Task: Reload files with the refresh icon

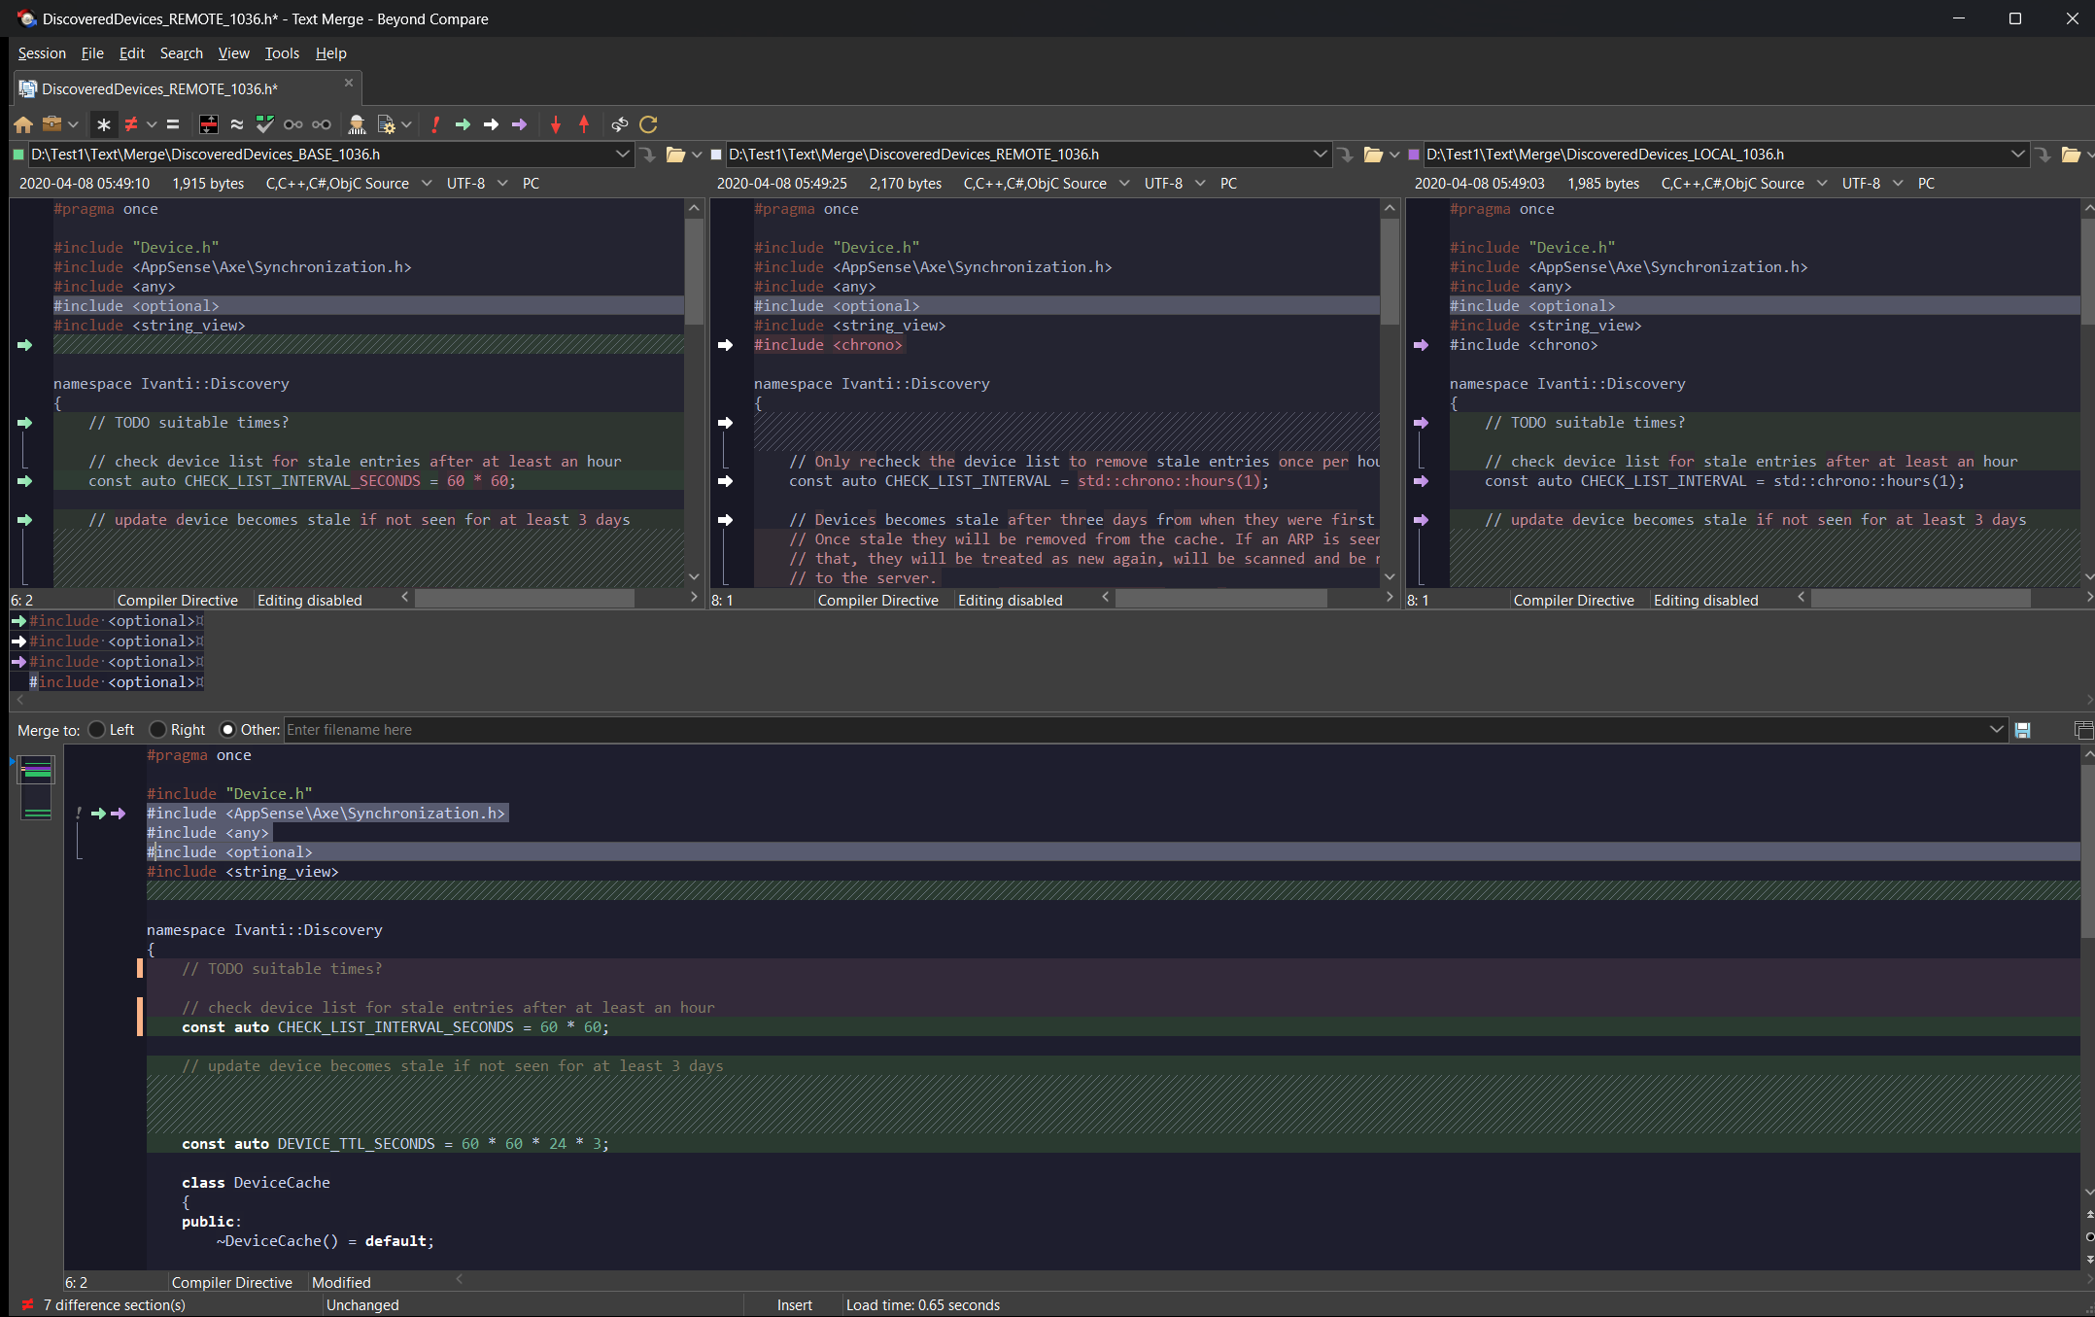Action: 649,124
